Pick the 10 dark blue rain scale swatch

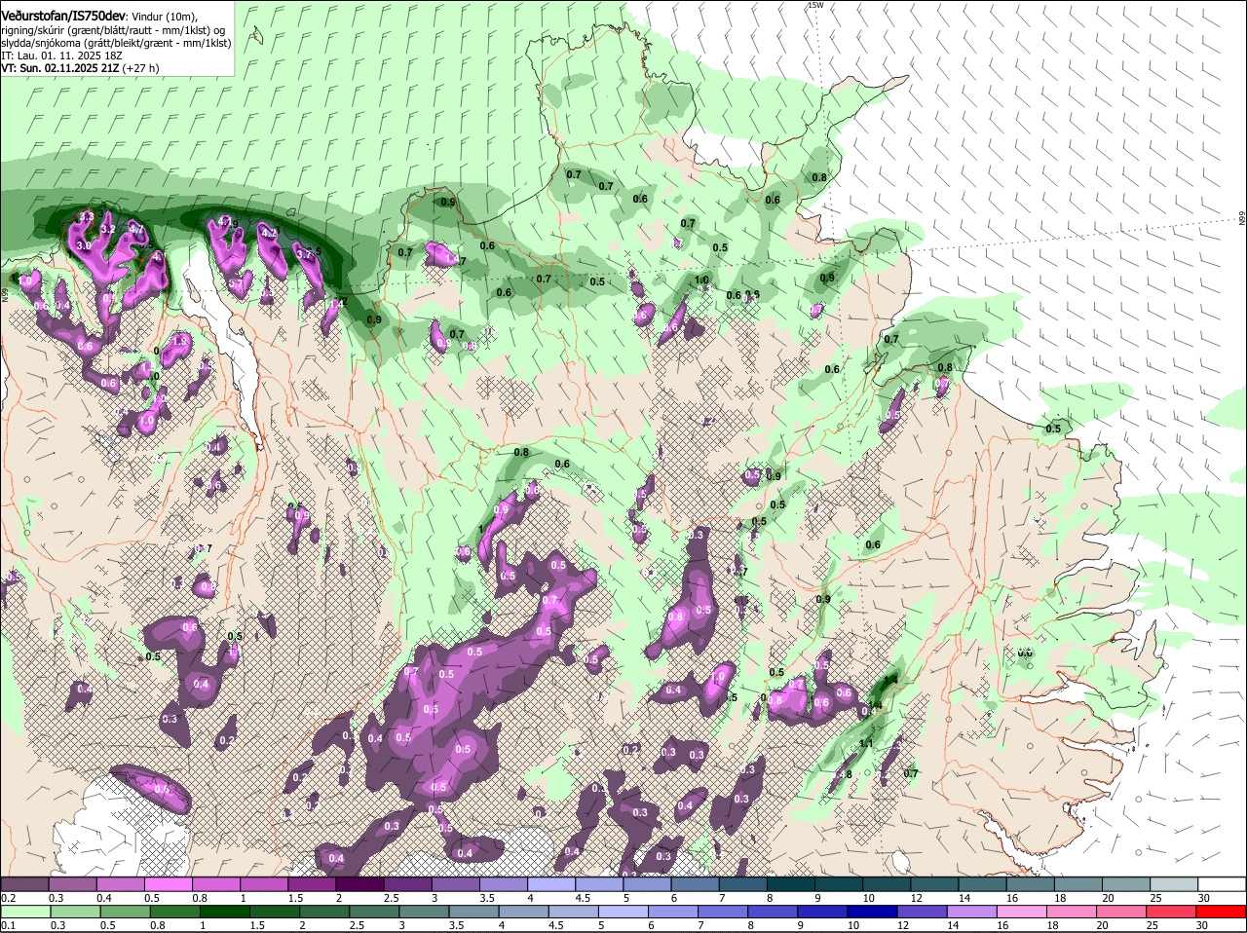click(874, 913)
